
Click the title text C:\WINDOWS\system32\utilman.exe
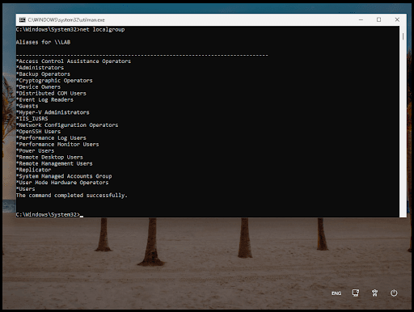pyautogui.click(x=66, y=20)
